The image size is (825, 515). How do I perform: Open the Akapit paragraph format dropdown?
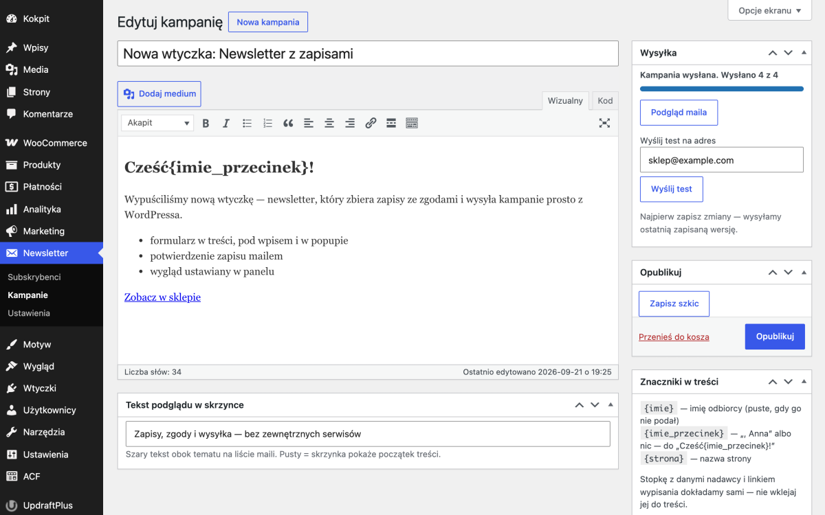(157, 123)
